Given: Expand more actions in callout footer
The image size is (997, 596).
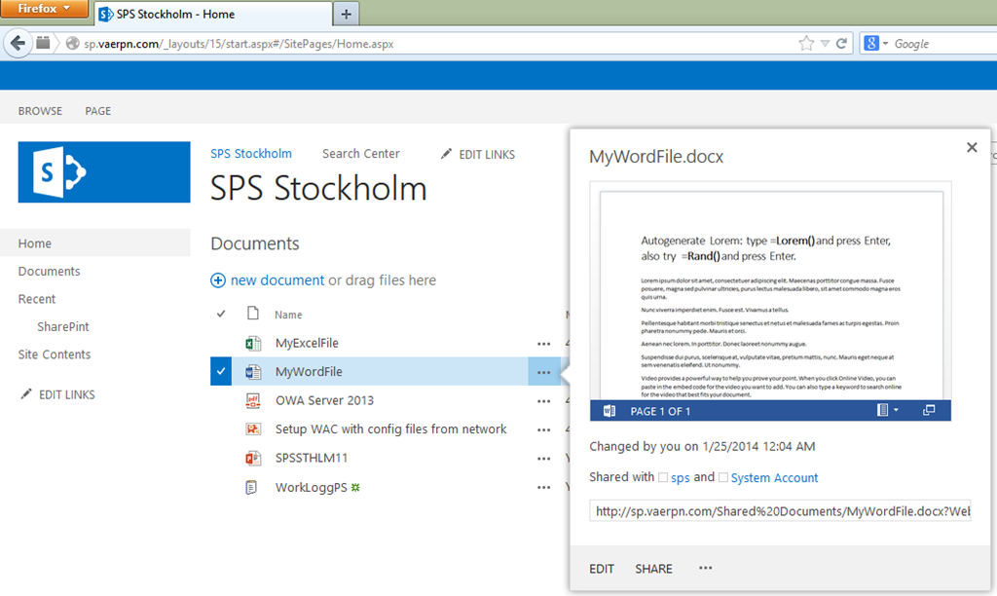Looking at the screenshot, I should click(x=706, y=568).
